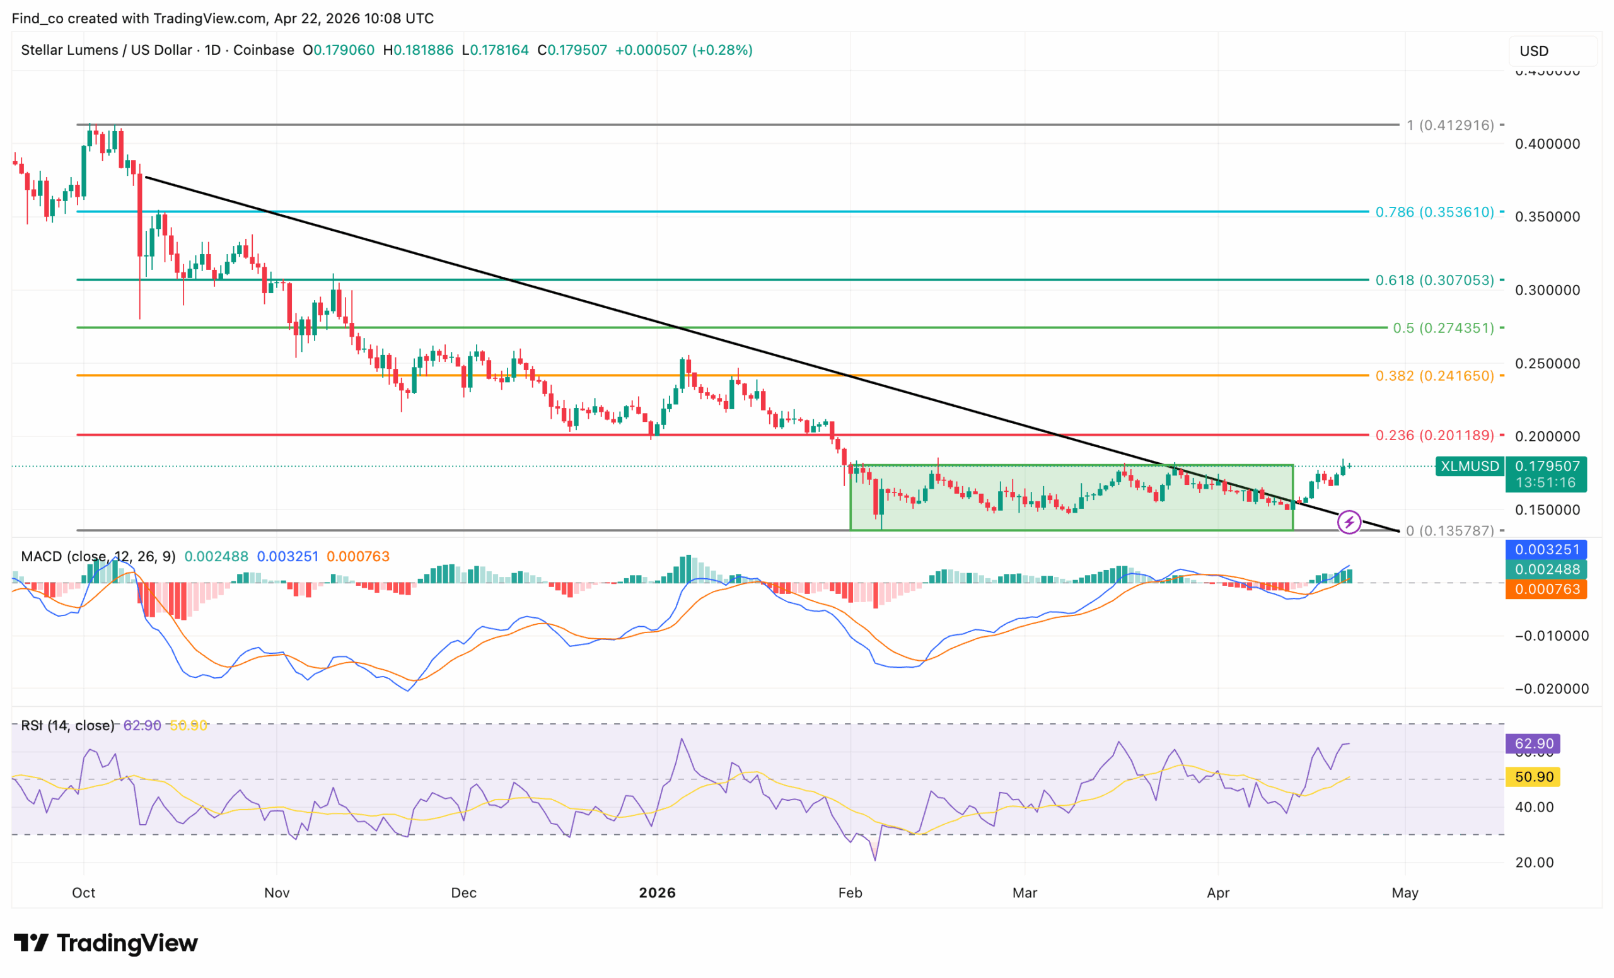Screen dimensions: 1614x978
Task: Click the 2026 label on time axis
Action: [657, 892]
